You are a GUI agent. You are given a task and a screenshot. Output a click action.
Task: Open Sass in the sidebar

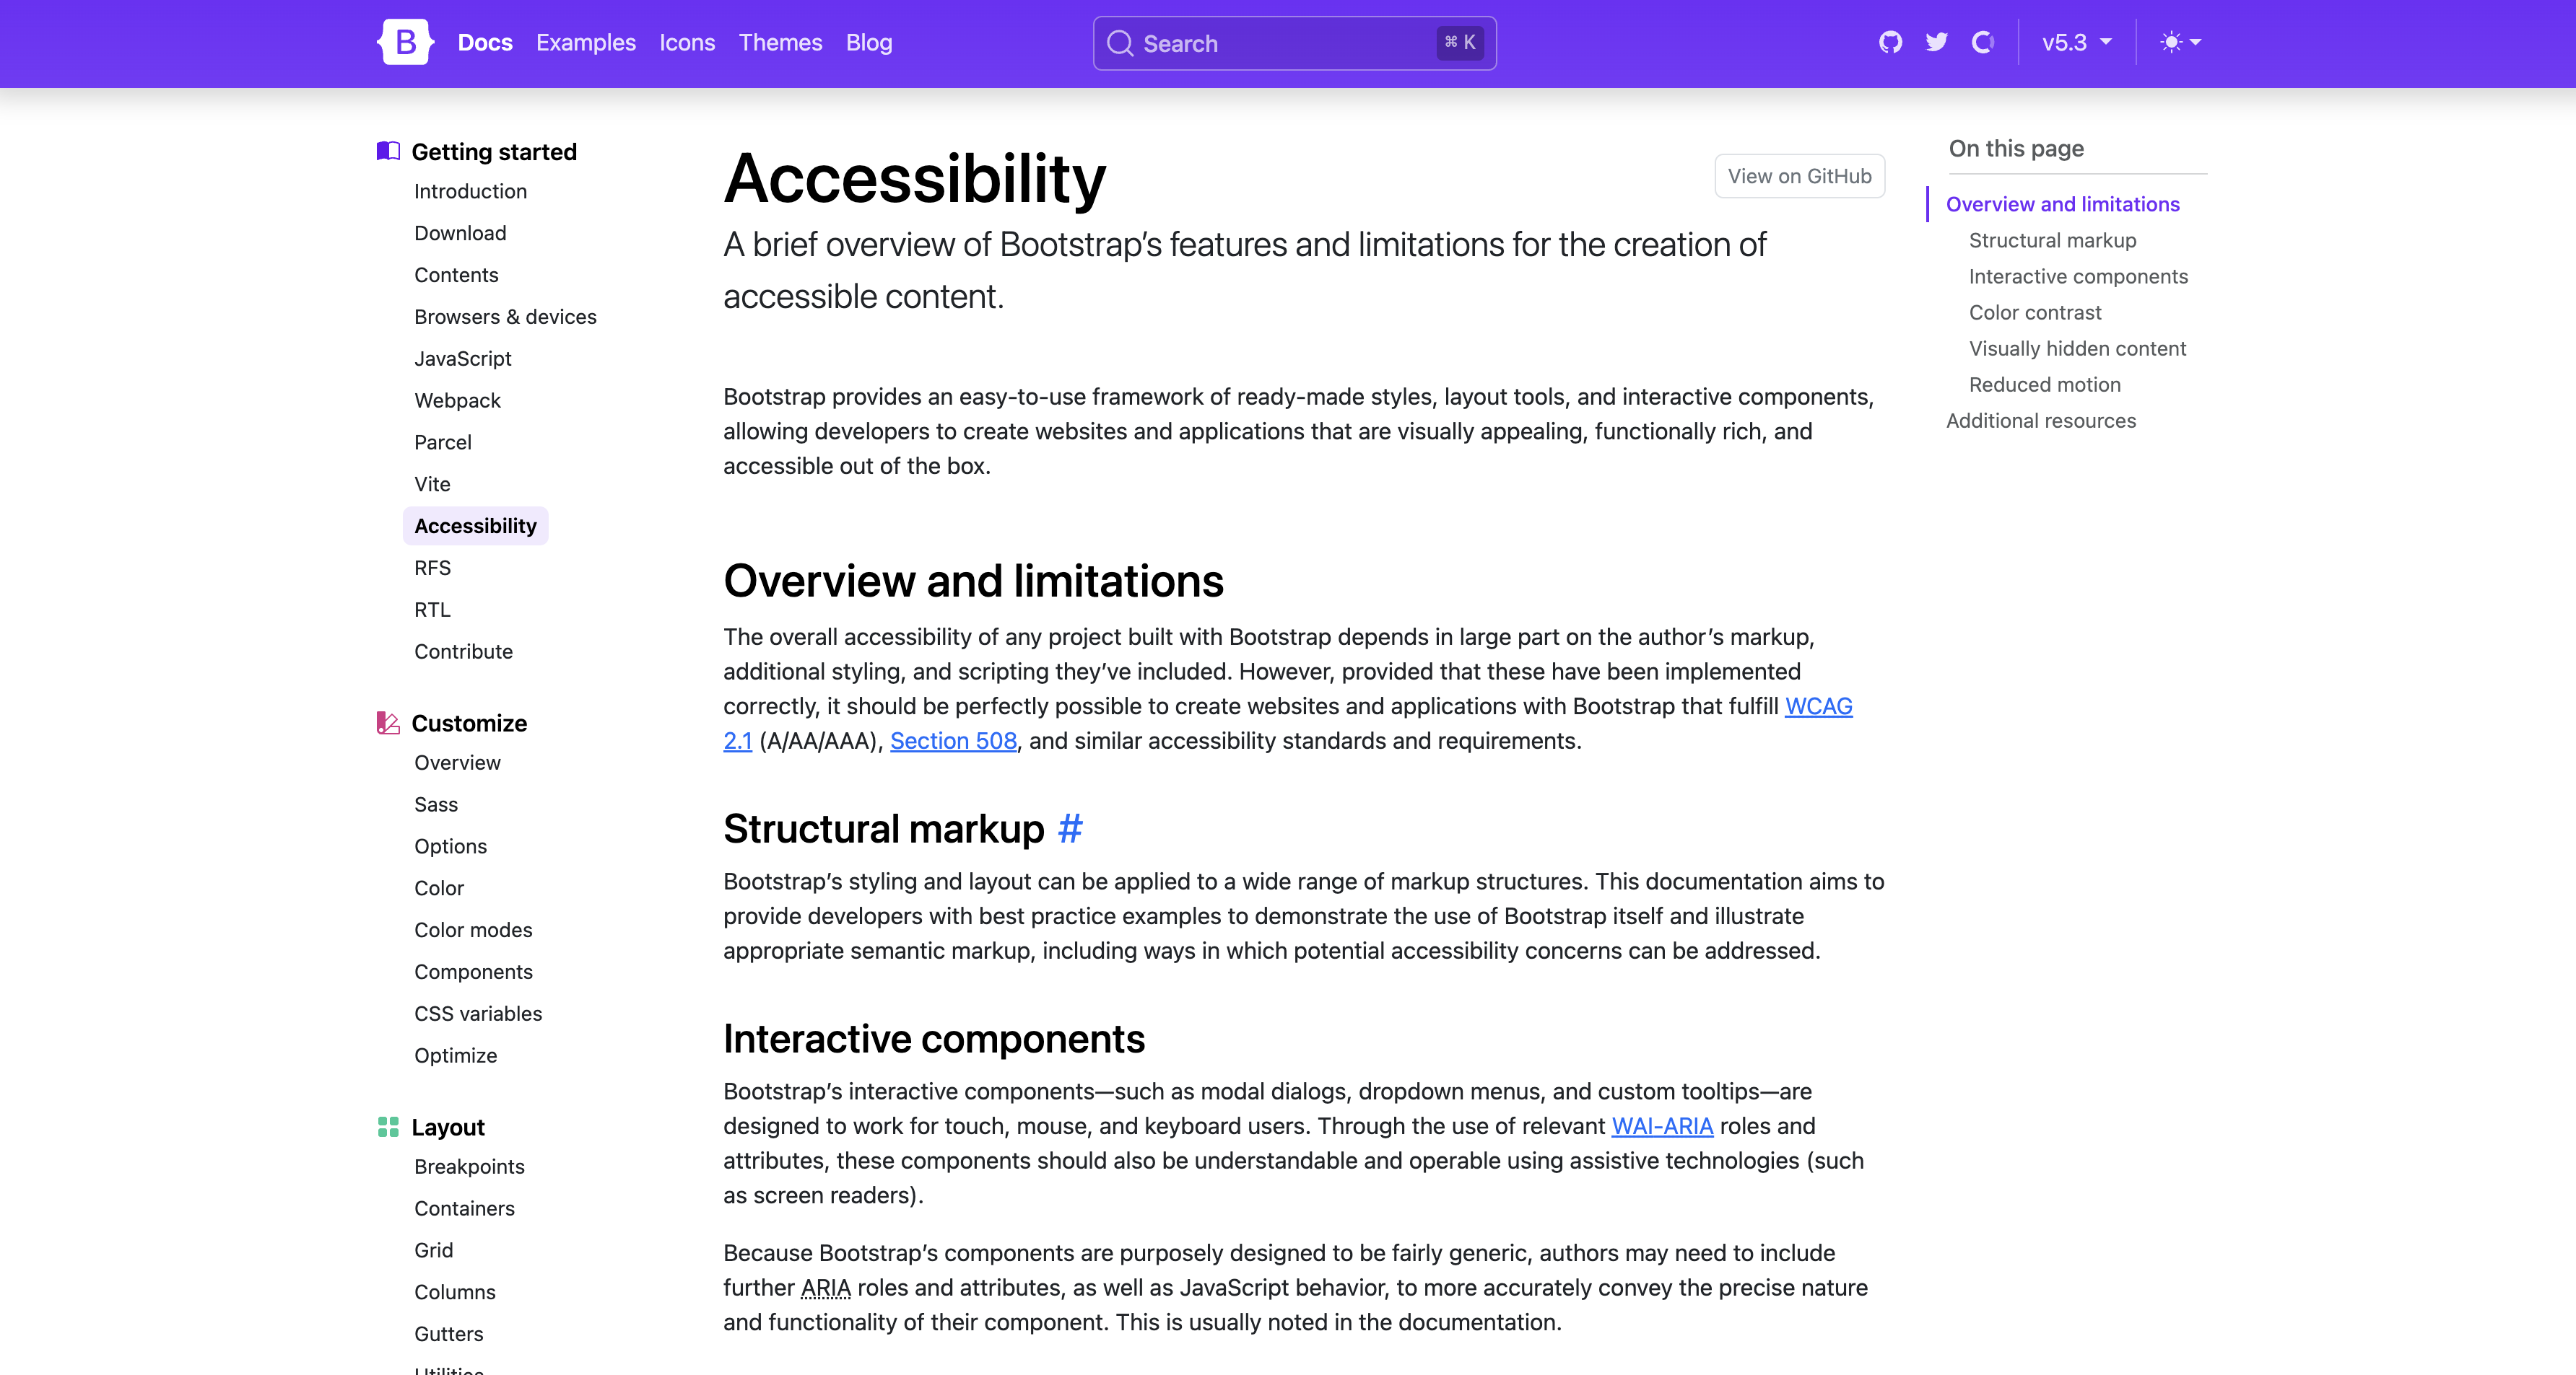point(436,804)
